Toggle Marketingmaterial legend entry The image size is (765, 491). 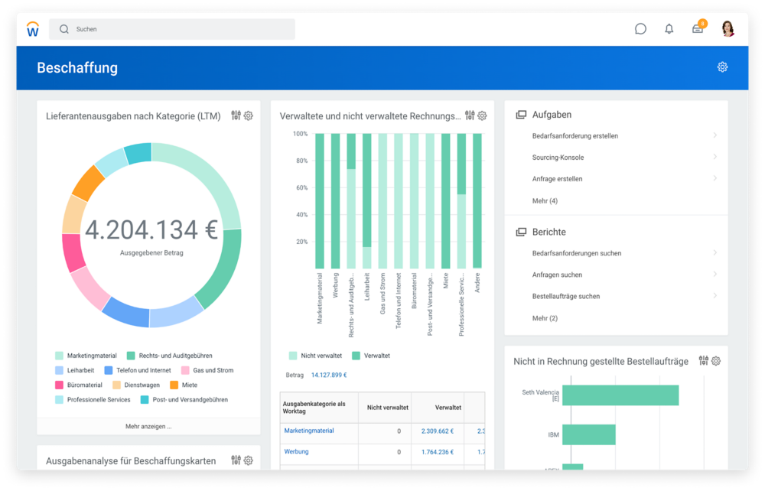(86, 356)
